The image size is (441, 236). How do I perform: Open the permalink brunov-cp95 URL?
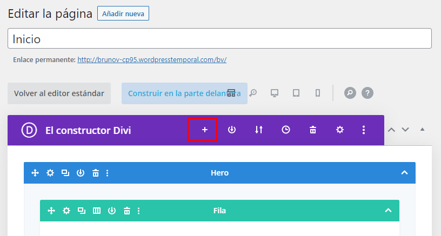(x=152, y=59)
